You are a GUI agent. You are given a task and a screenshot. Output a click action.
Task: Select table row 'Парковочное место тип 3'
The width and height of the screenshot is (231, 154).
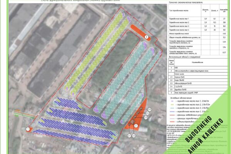(x=198, y=26)
